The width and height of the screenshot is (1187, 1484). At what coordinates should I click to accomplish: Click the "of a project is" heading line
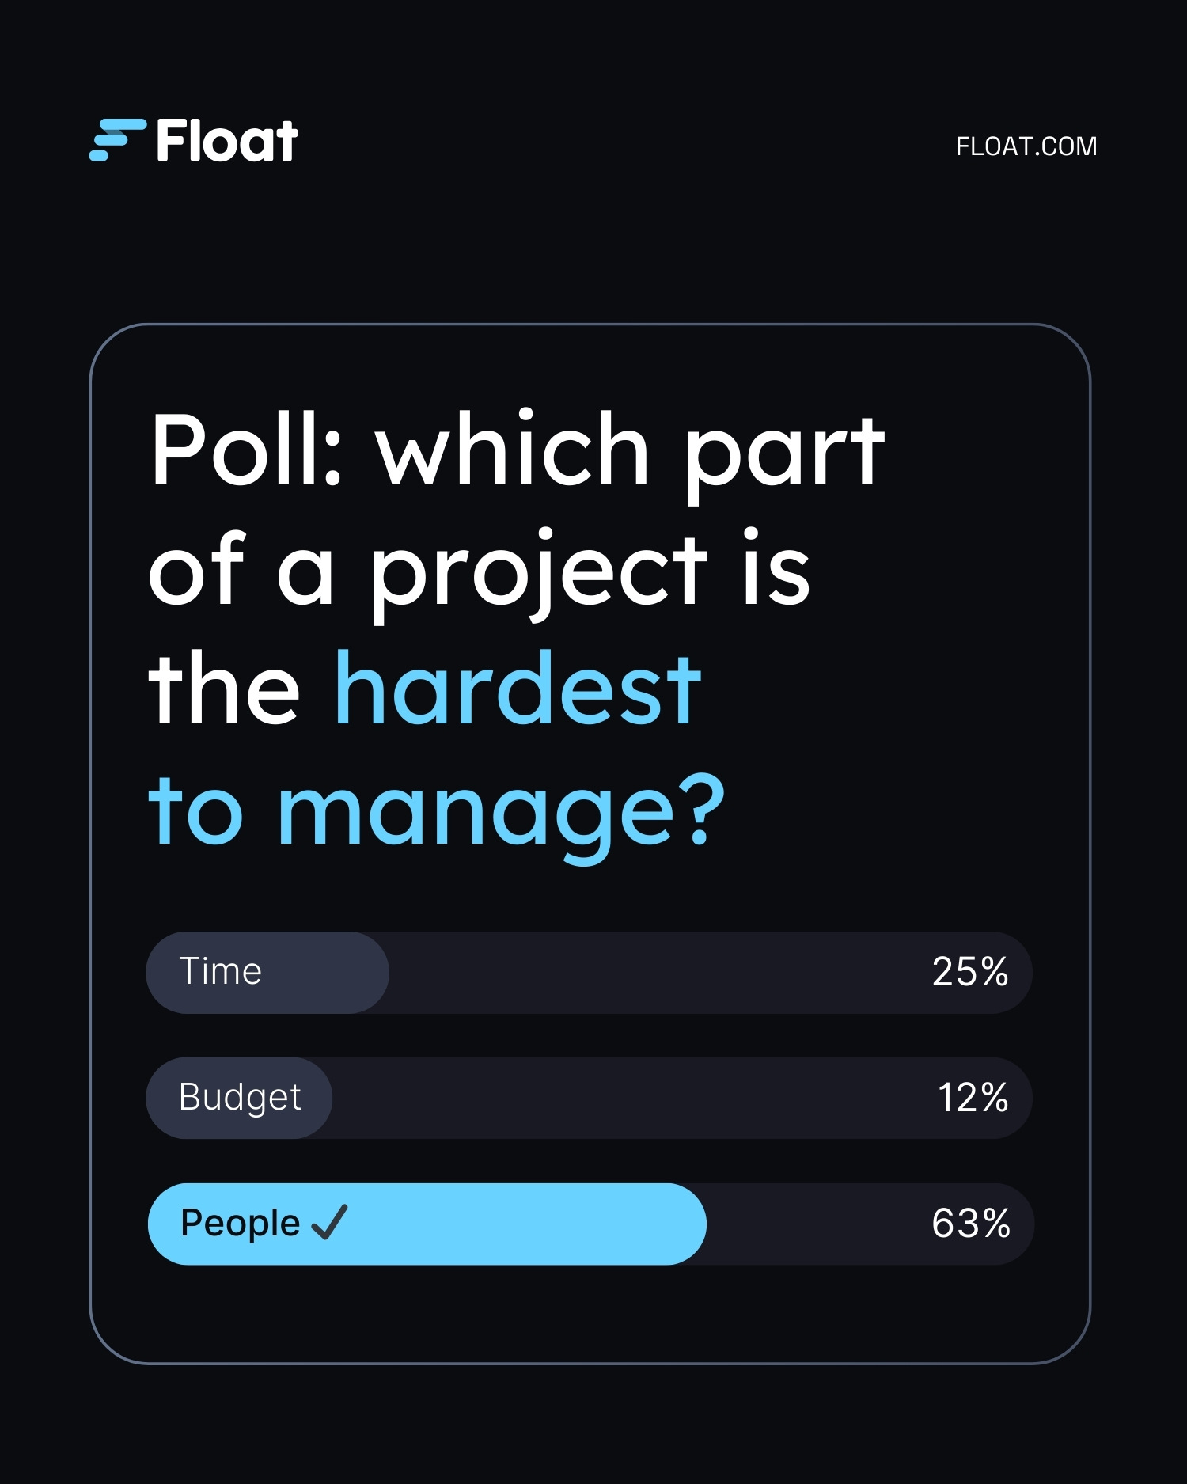[479, 569]
